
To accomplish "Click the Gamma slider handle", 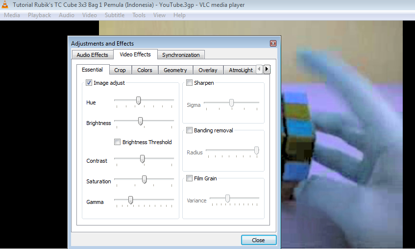I will [130, 200].
